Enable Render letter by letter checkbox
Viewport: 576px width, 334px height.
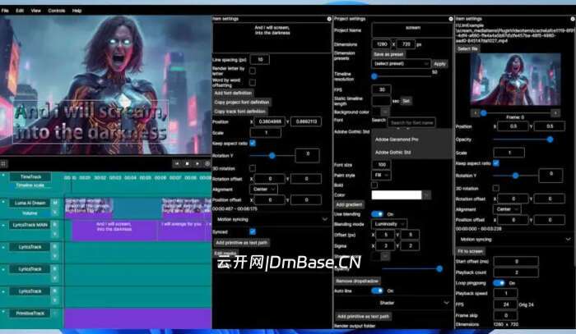(x=253, y=71)
